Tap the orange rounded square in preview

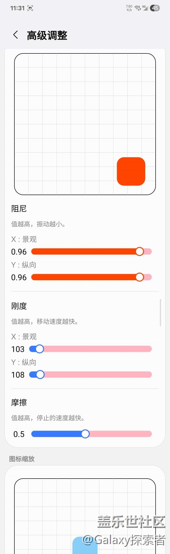coord(131,171)
